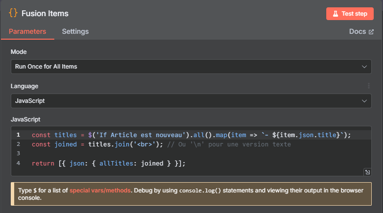Click the curly braces Code node icon
This screenshot has height=213, width=383.
point(13,13)
